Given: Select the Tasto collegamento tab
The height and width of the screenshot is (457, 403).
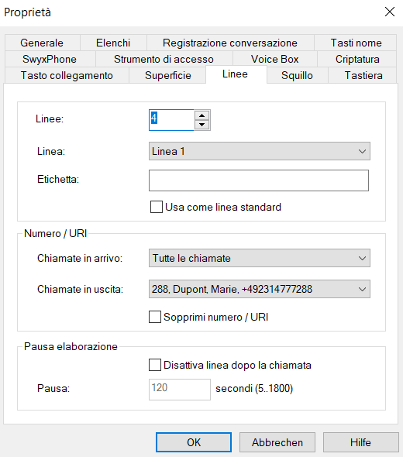Looking at the screenshot, I should 67,75.
